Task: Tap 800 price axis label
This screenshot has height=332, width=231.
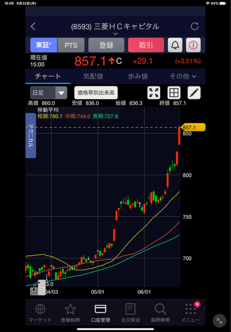Action: click(187, 175)
